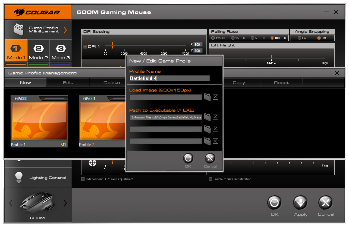Enable mouse acceleration checkbox
This screenshot has height=227, width=349.
click(211, 179)
